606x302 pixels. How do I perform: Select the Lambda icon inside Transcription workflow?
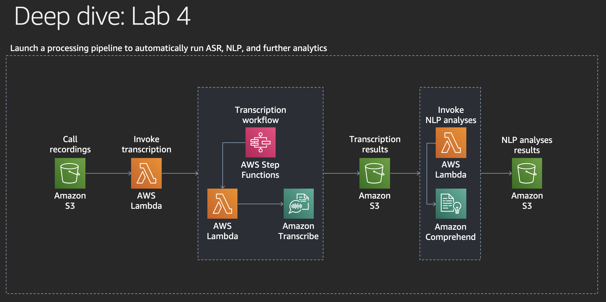tap(222, 204)
